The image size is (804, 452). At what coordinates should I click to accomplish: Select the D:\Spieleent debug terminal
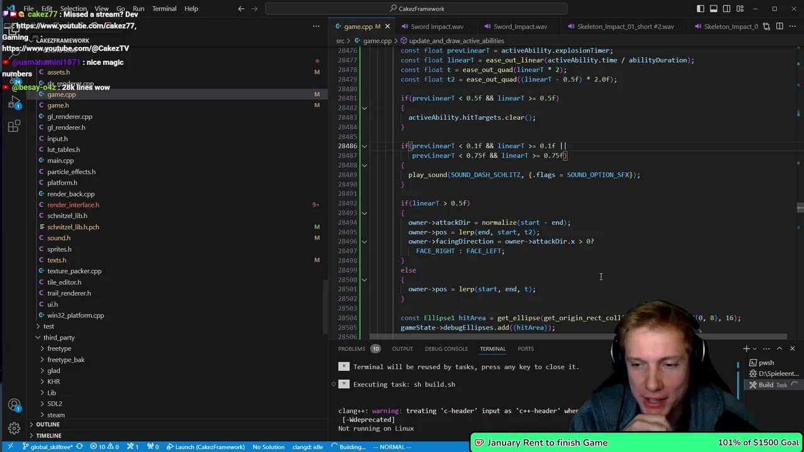[x=773, y=374]
